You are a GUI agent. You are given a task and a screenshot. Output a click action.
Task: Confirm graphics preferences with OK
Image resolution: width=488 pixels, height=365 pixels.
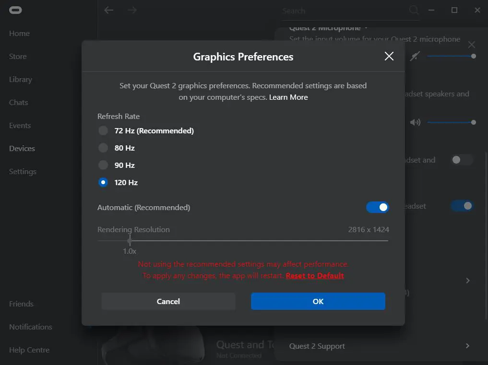318,301
